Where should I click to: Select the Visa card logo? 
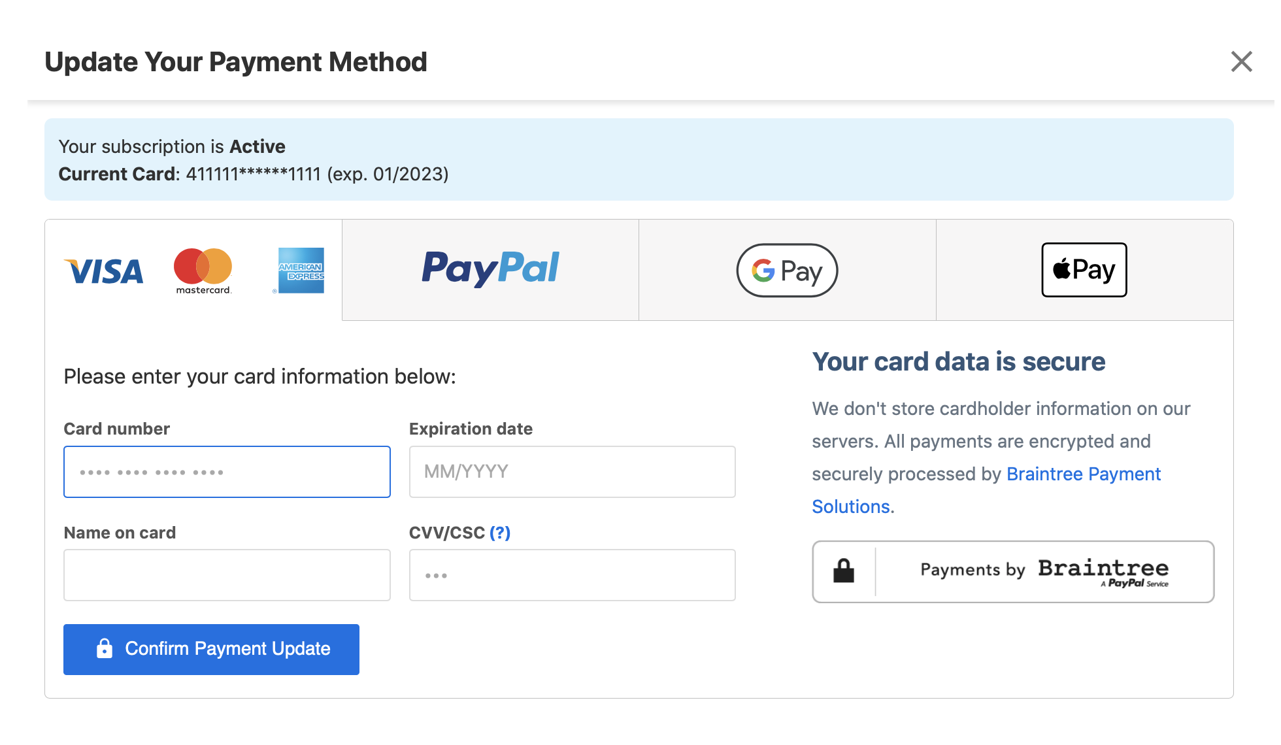(x=104, y=271)
